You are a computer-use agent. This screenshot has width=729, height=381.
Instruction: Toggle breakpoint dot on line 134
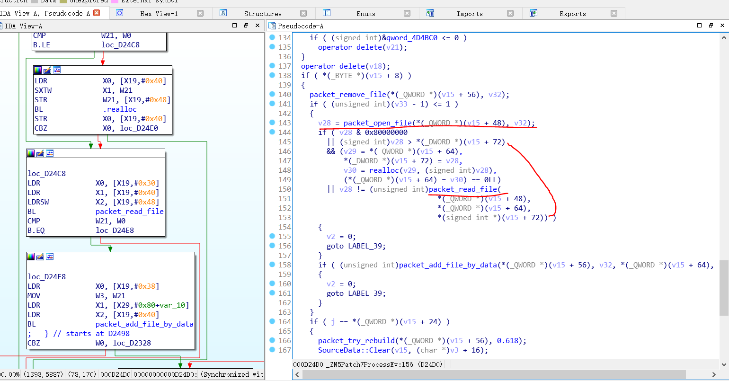(x=272, y=37)
